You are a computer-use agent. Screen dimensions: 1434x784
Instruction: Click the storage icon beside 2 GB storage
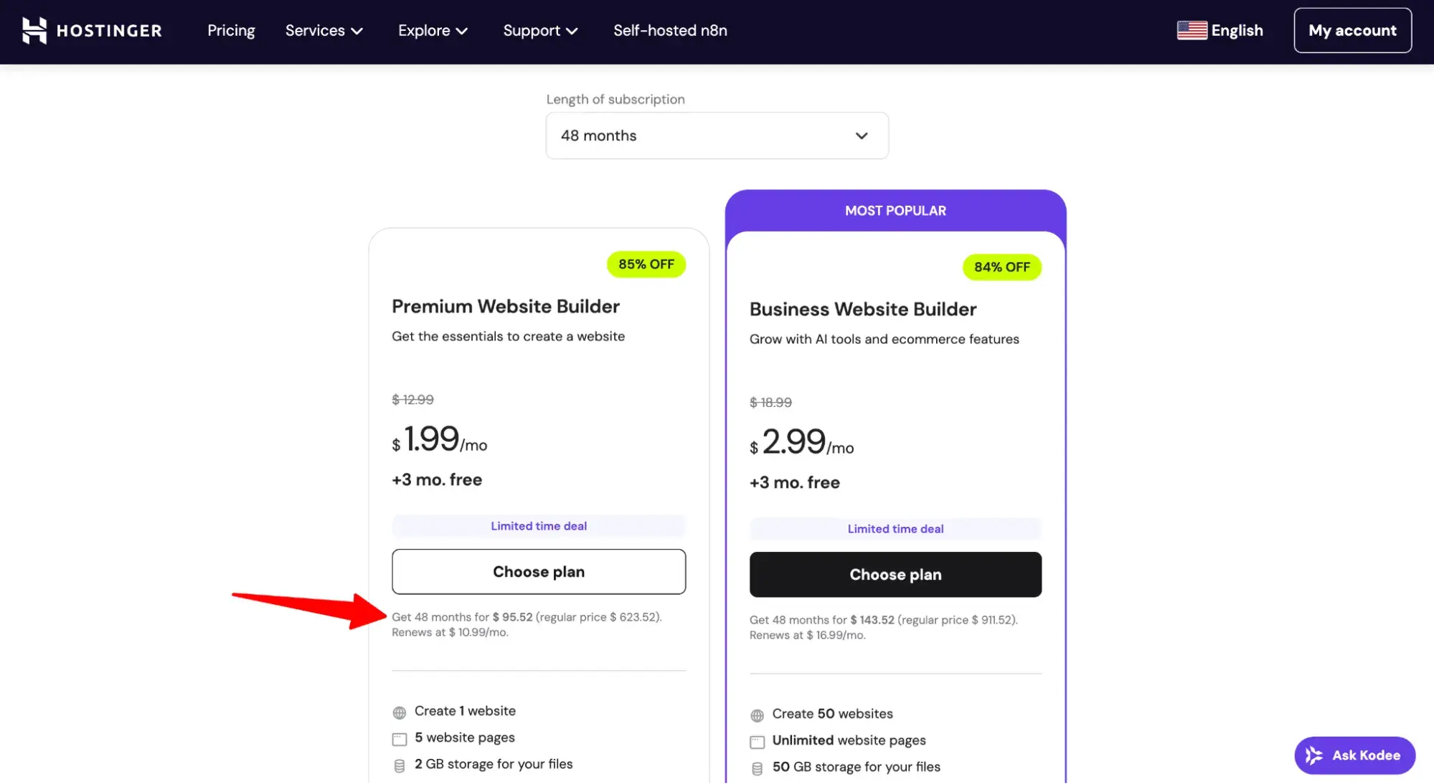399,764
